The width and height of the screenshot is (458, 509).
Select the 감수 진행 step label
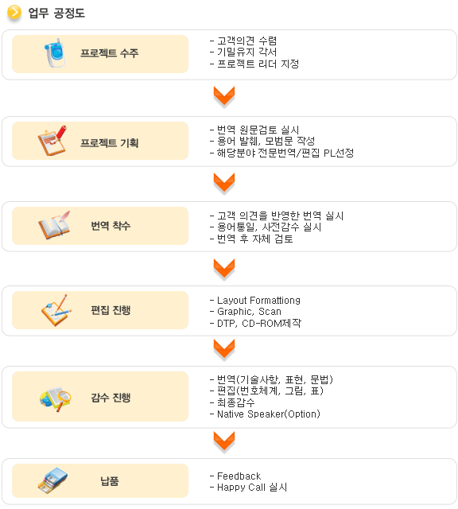tap(111, 398)
